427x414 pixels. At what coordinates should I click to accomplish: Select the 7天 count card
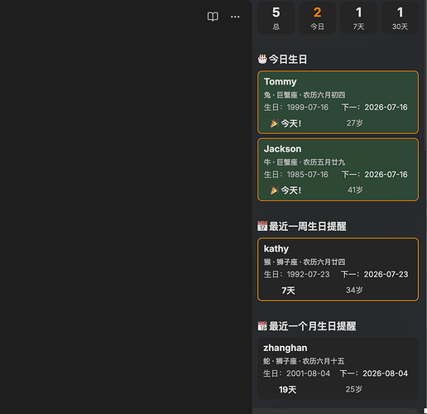tap(358, 18)
